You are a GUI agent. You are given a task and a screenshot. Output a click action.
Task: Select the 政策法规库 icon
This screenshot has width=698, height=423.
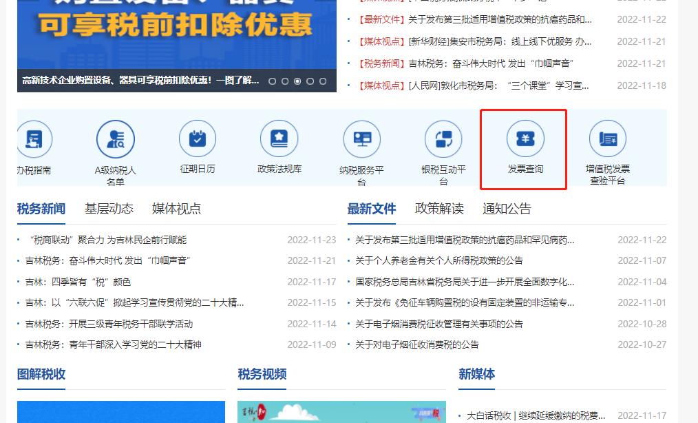coord(279,139)
